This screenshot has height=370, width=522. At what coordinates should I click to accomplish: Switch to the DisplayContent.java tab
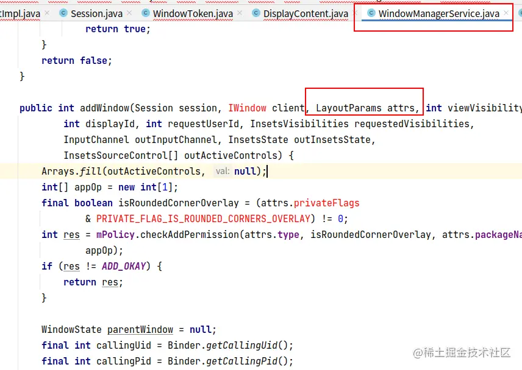coord(306,13)
